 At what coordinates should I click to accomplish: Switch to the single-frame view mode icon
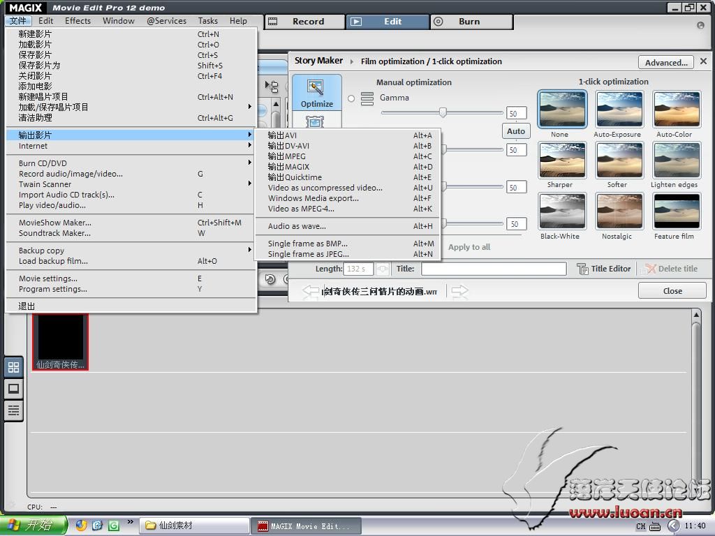coord(14,389)
